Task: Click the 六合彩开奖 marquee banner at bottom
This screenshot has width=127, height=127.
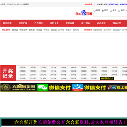Action: tap(64, 122)
